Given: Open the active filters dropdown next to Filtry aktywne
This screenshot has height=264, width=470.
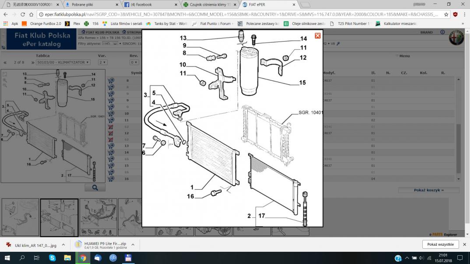Looking at the screenshot, I should pos(110,44).
